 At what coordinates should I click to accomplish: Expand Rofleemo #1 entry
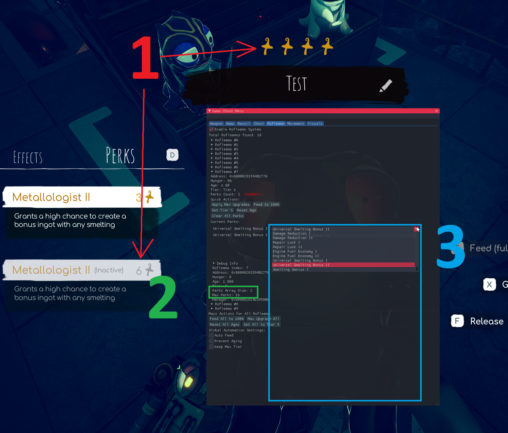(212, 145)
